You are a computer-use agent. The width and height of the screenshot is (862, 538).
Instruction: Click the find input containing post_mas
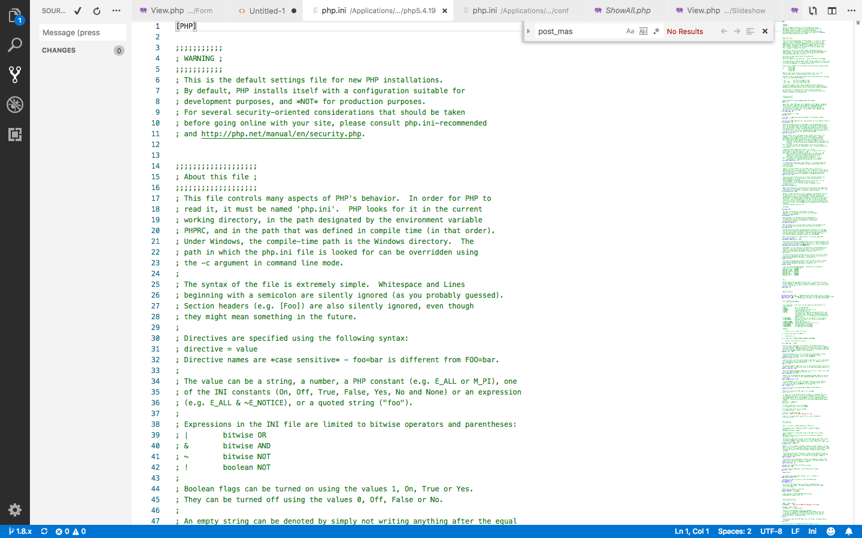click(578, 31)
